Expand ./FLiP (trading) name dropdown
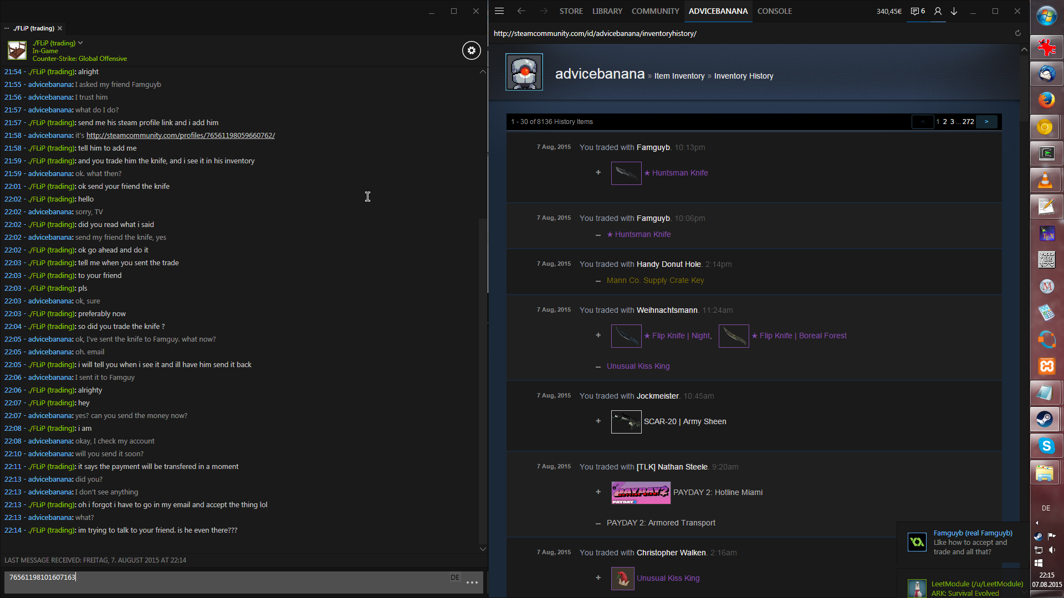 tap(80, 43)
